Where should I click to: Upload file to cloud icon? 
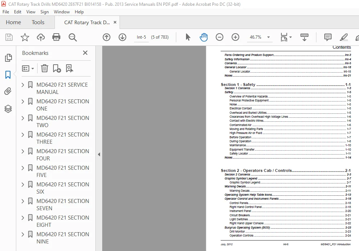click(x=41, y=37)
